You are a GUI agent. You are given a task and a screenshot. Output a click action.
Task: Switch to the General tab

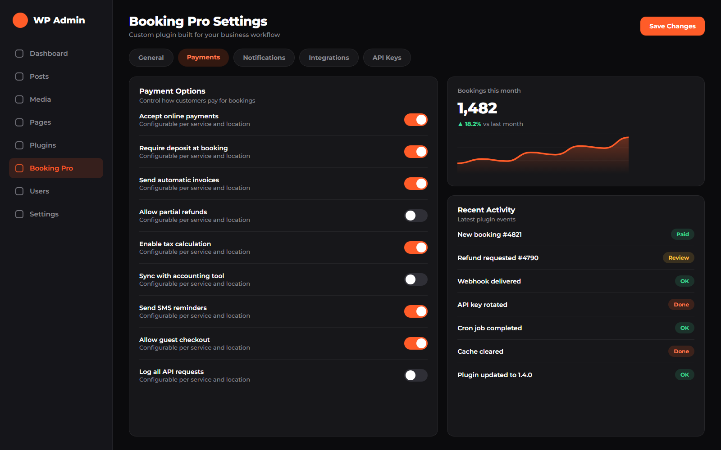(151, 58)
